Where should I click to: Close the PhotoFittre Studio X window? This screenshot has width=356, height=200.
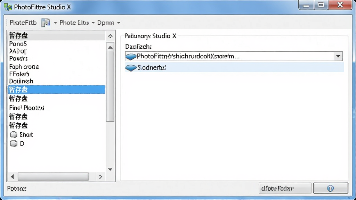point(340,5)
